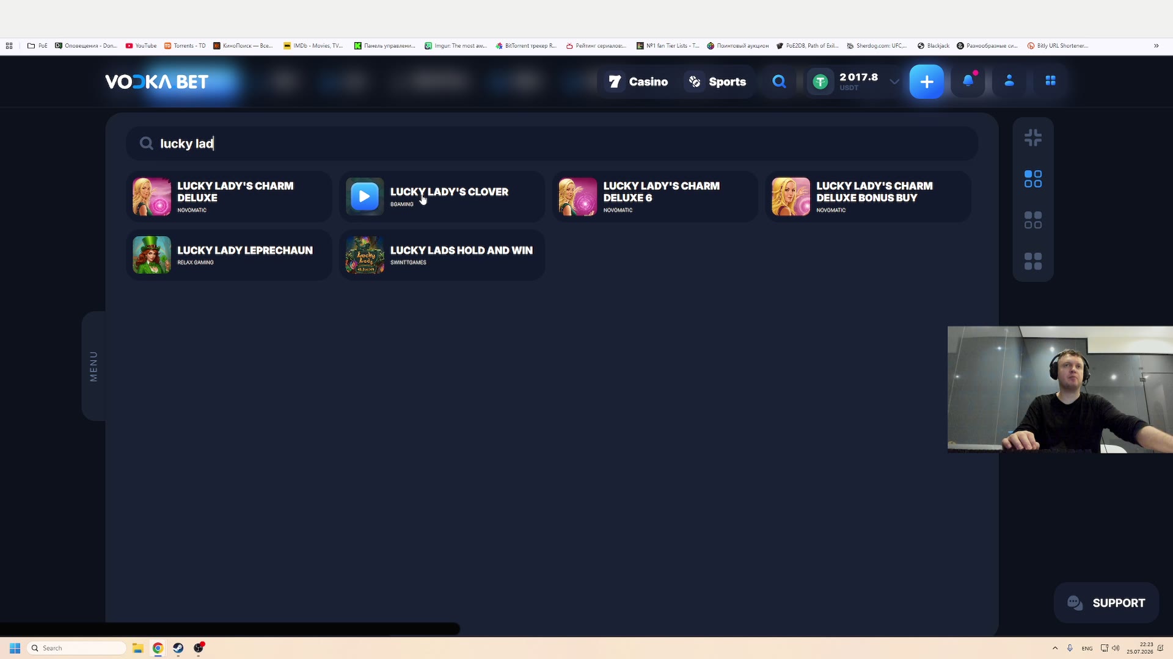Switch to Chrome on the taskbar

pyautogui.click(x=158, y=648)
